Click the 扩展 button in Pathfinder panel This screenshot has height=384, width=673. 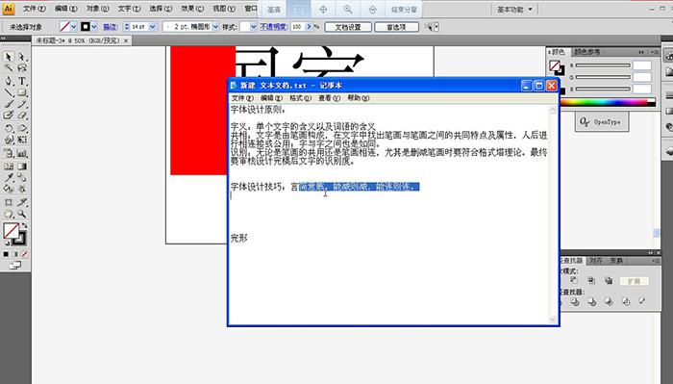(x=635, y=281)
